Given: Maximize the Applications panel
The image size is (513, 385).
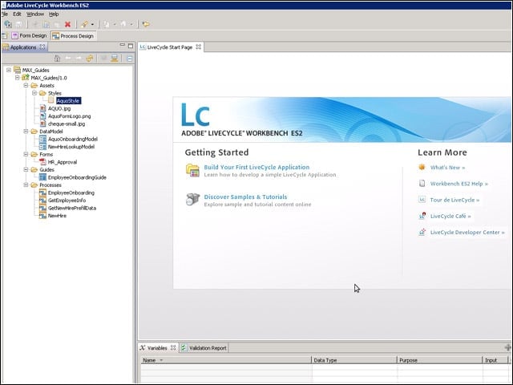Looking at the screenshot, I should click(x=131, y=46).
